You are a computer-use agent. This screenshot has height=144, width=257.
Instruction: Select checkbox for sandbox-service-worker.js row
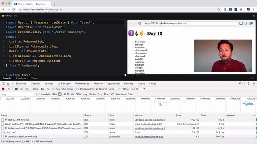click(2, 136)
